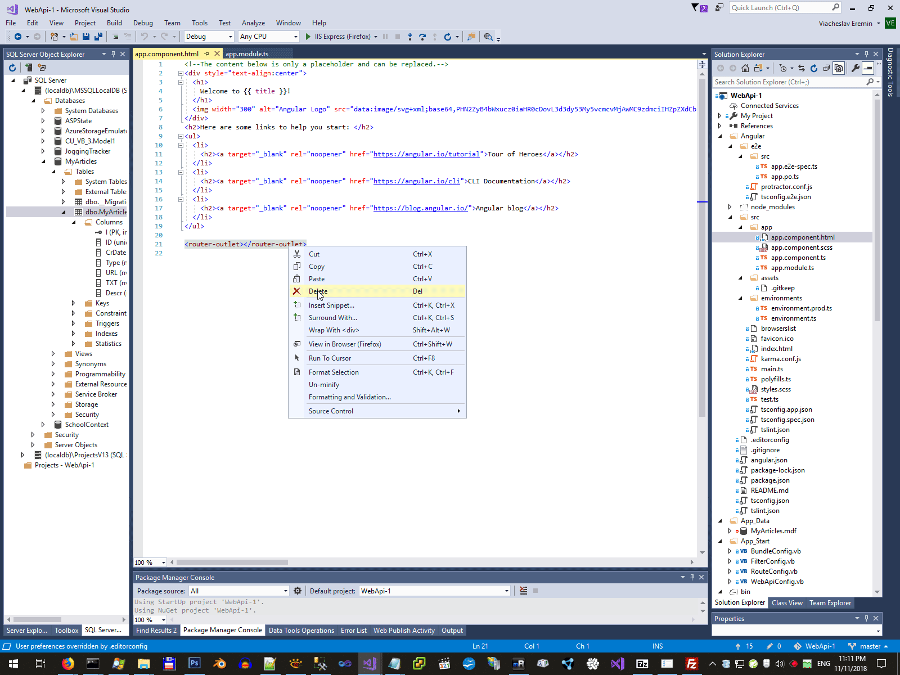
Task: Expand the node_modules folder
Action: [x=730, y=207]
